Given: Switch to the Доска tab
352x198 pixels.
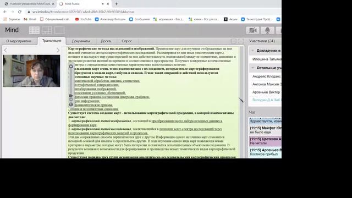Looking at the screenshot, I should (x=106, y=41).
